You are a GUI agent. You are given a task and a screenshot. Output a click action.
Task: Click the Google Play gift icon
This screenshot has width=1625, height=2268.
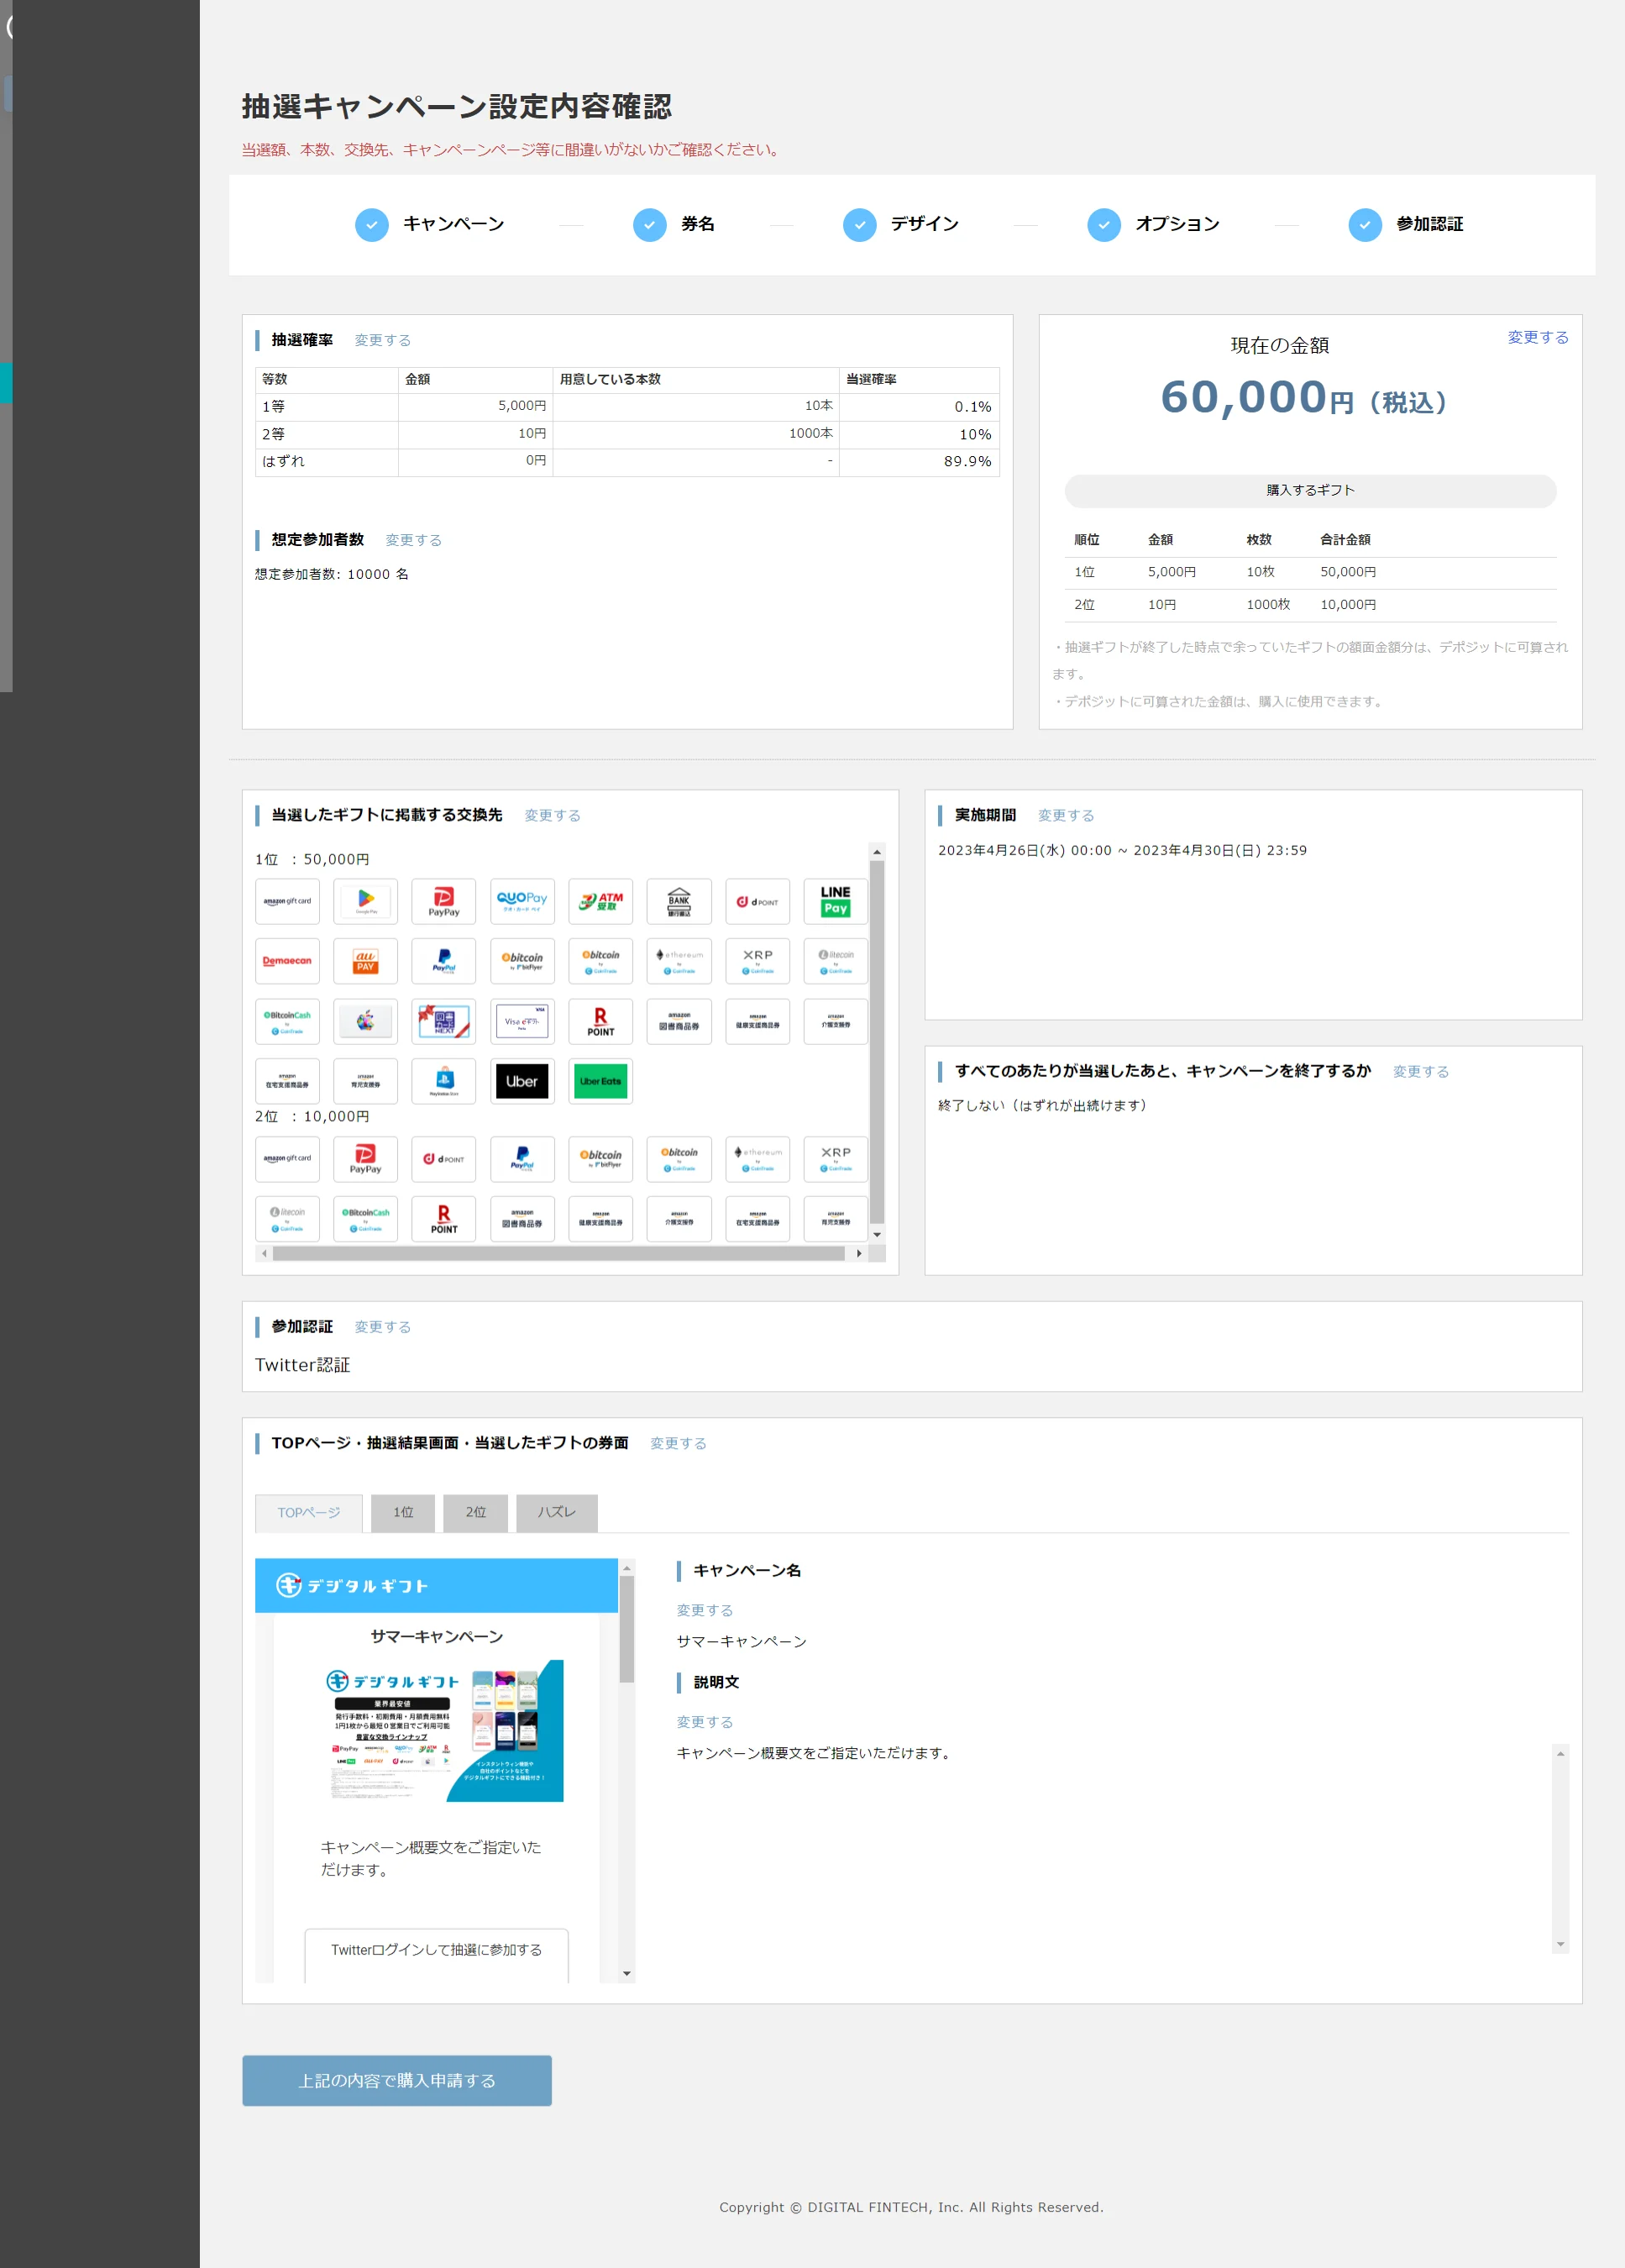click(365, 901)
